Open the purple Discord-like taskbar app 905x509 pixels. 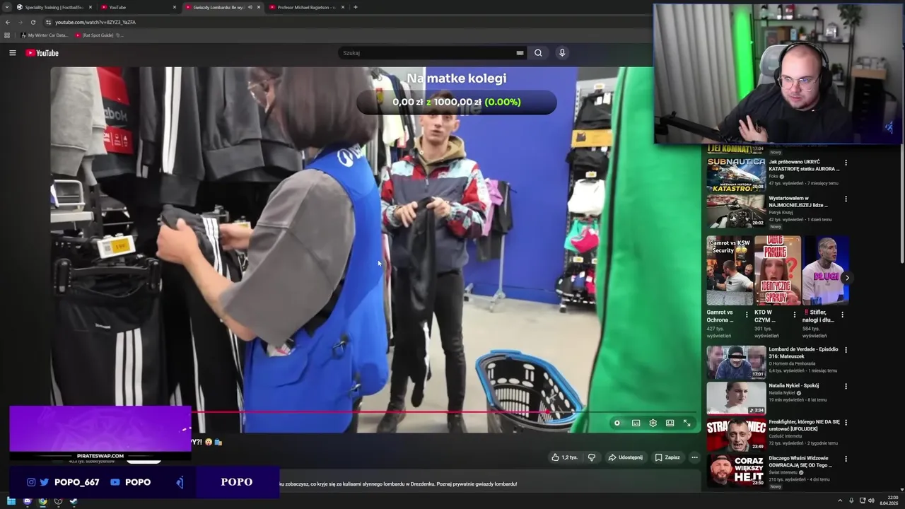27,501
